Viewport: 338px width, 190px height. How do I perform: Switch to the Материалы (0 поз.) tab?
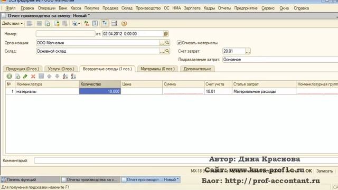tap(157, 69)
